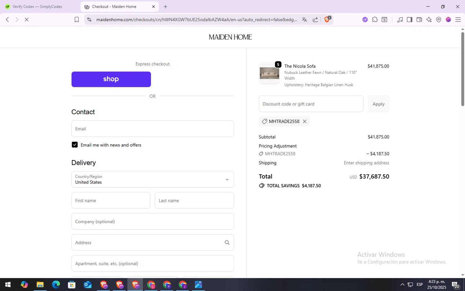Click the site settings icon beside the URL
Screen dimensions: 465x291
pyautogui.click(x=89, y=20)
